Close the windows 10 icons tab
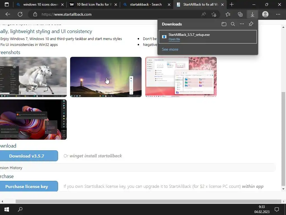The width and height of the screenshot is (286, 215). tap(62, 4)
